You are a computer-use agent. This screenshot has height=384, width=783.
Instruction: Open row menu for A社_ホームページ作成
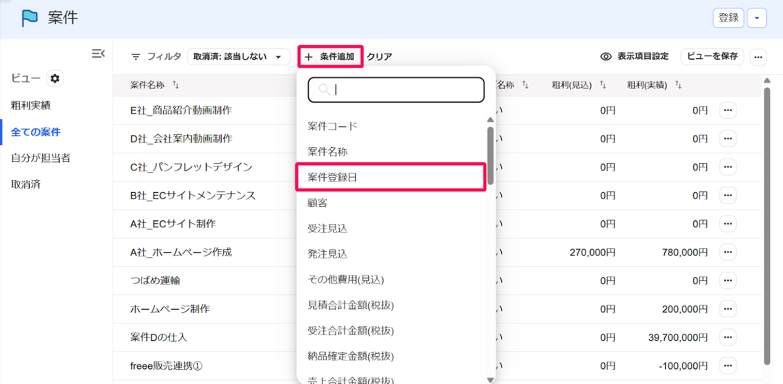728,252
